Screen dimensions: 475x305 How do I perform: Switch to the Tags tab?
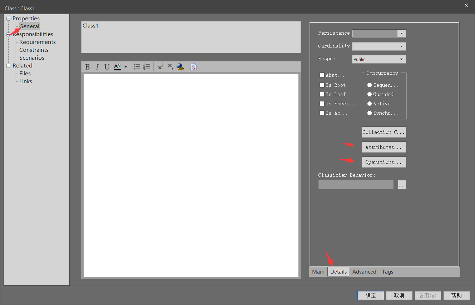coord(387,271)
